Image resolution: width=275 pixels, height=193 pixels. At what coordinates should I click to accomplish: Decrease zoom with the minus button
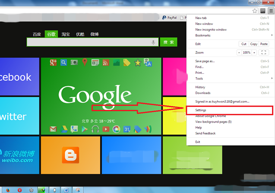(x=239, y=53)
